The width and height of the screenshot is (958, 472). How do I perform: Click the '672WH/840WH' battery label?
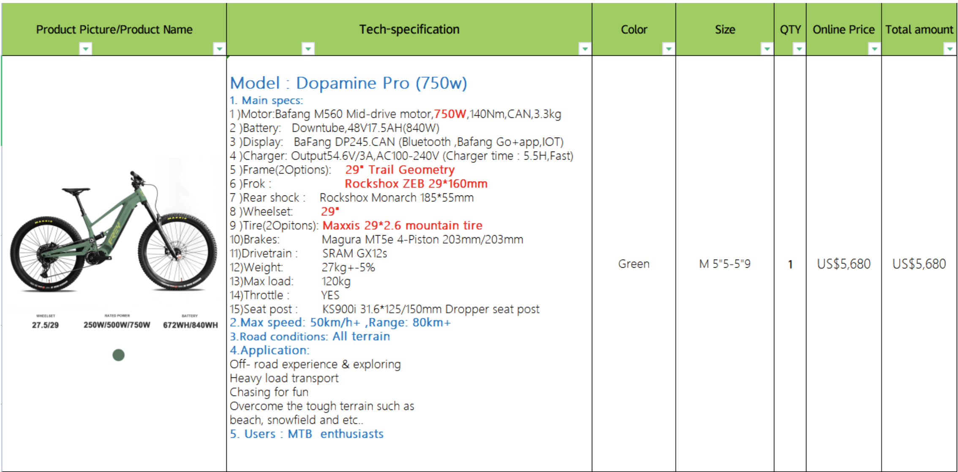[x=191, y=325]
